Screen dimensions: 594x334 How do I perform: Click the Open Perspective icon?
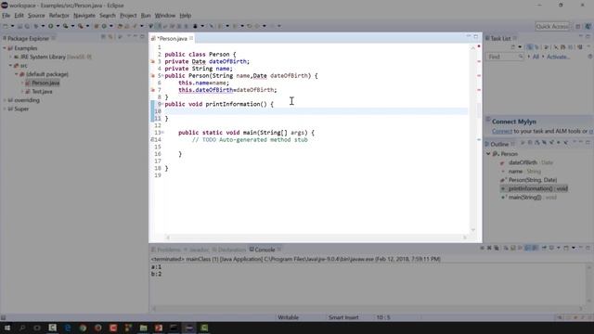coord(577,26)
